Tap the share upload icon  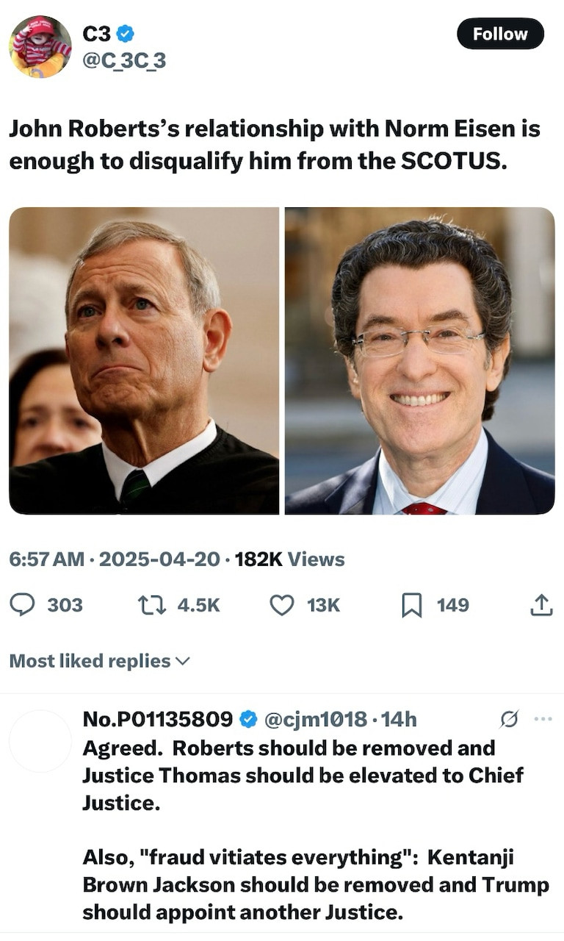540,605
